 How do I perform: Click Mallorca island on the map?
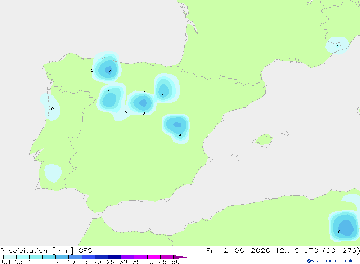pyautogui.click(x=263, y=140)
